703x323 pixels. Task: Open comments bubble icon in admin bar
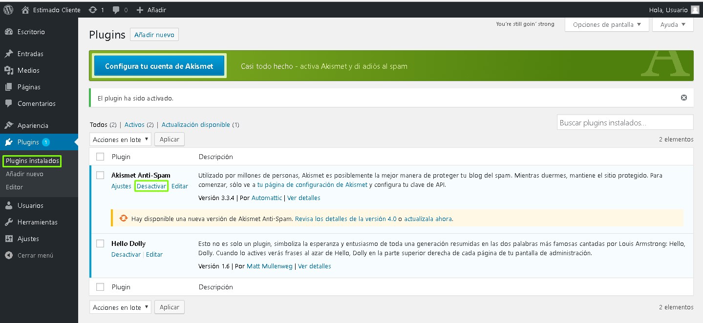coord(116,10)
